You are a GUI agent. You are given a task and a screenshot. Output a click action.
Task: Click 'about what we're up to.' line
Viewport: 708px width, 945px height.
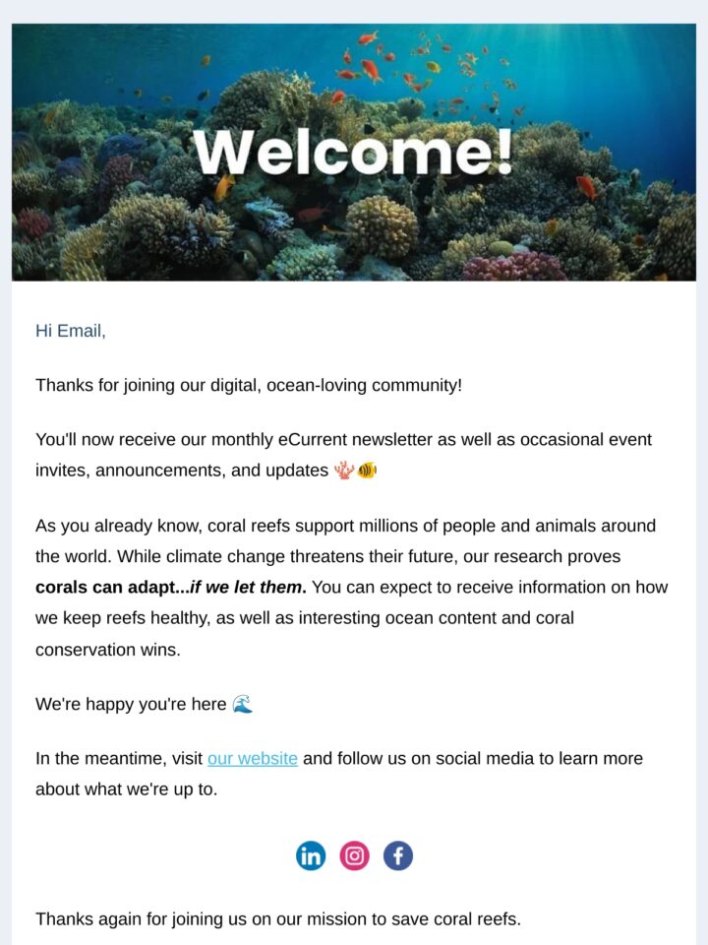(x=127, y=788)
